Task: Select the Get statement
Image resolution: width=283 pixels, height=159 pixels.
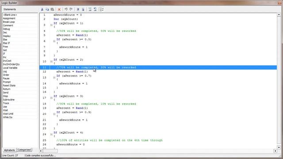Action: pyautogui.click(x=5, y=50)
